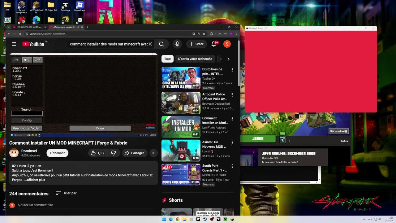This screenshot has width=396, height=223.
Task: Click Ajoutez un commentaire field
Action: [86, 205]
